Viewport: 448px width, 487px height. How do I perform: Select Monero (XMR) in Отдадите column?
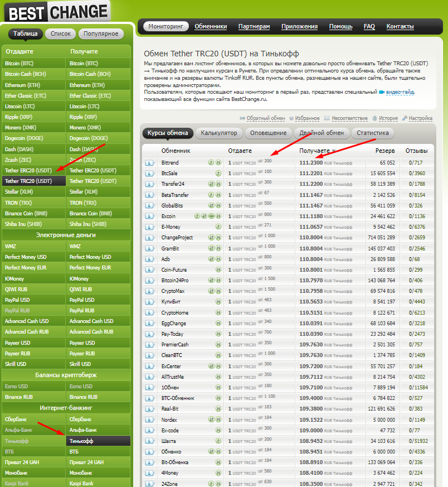pos(34,128)
